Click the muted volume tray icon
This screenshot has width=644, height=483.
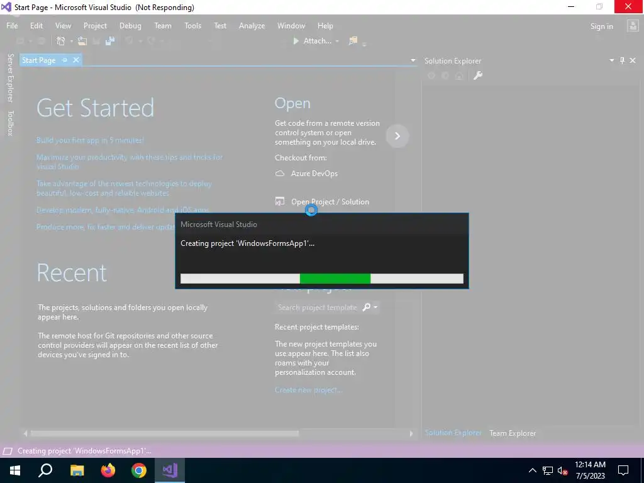coord(563,470)
